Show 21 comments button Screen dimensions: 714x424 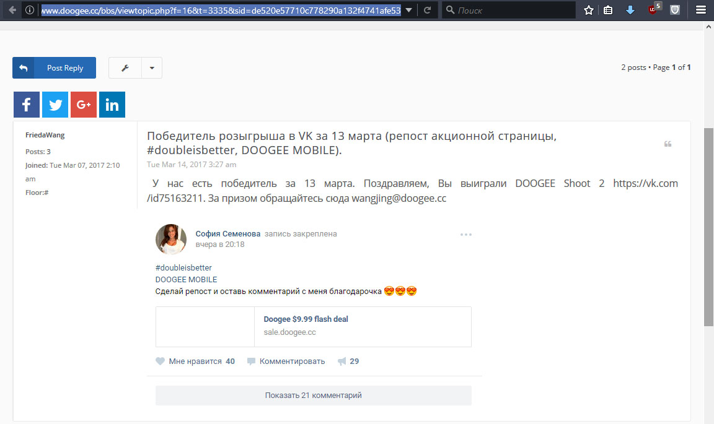coord(313,396)
